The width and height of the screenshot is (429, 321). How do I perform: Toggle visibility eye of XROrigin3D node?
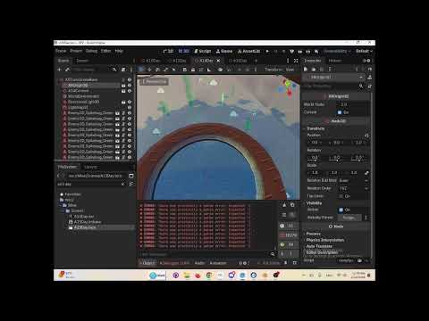click(x=130, y=86)
